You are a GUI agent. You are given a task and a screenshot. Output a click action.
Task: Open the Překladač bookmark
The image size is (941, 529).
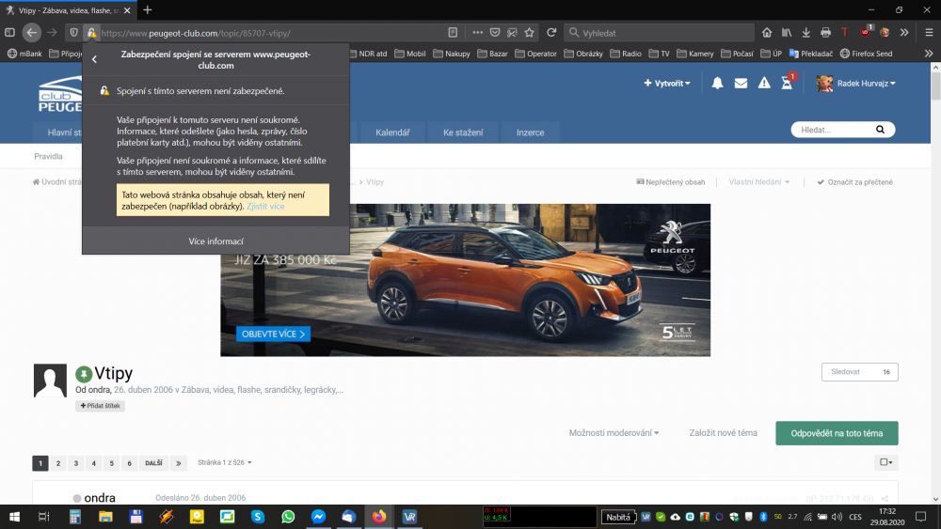tap(811, 54)
